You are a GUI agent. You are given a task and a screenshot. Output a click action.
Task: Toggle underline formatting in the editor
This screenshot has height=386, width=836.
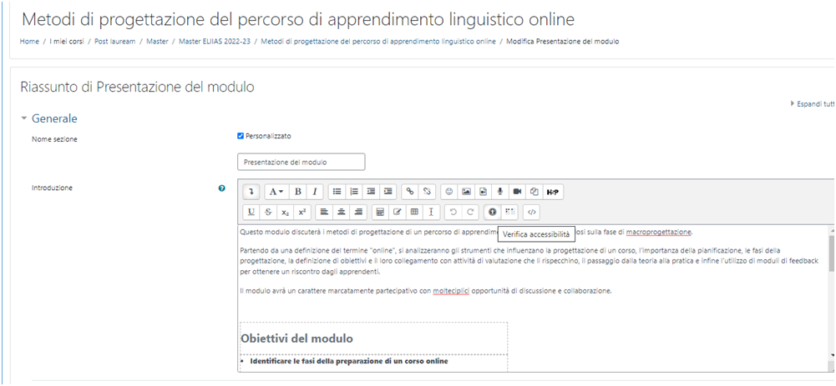(x=251, y=212)
